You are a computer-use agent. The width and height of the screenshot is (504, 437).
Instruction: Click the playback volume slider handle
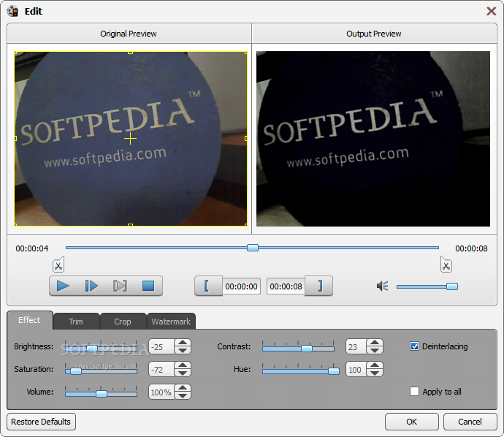pos(452,286)
